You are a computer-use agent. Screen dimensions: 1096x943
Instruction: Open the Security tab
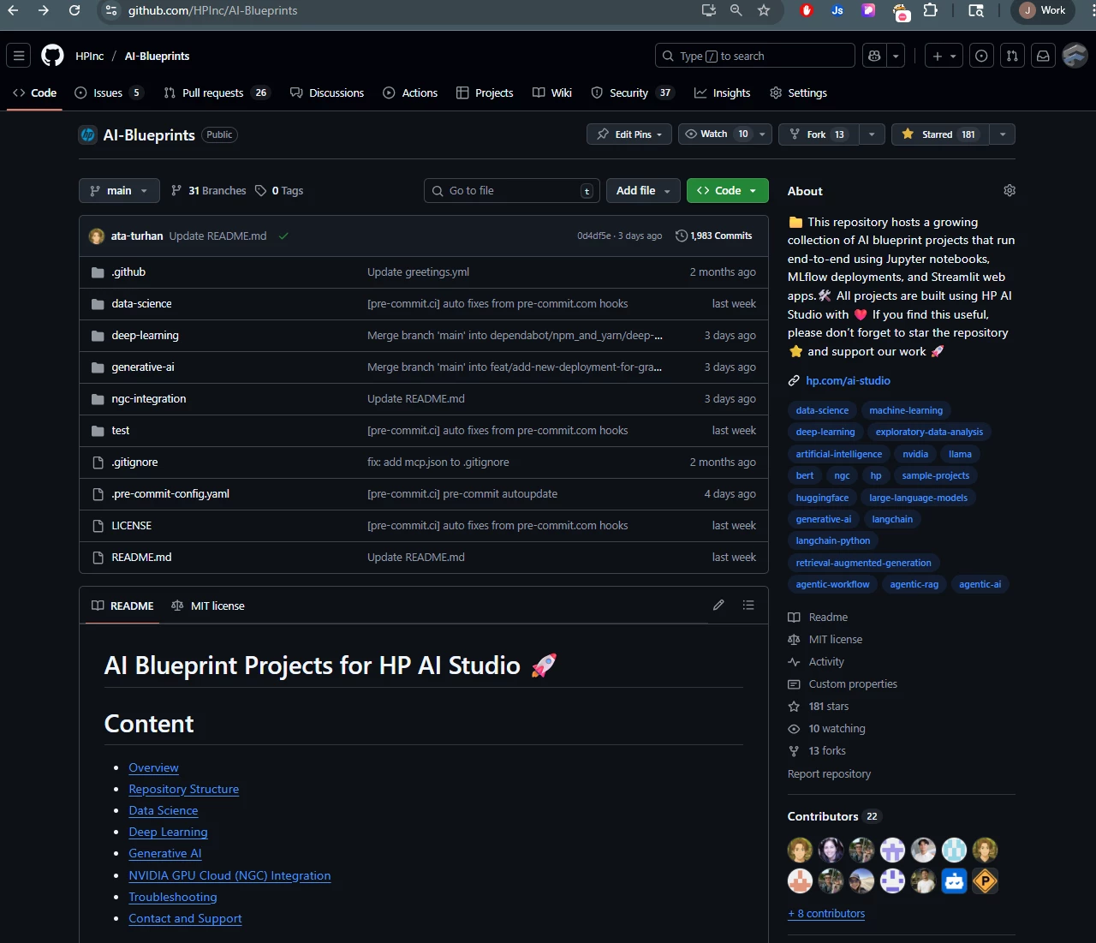(633, 93)
